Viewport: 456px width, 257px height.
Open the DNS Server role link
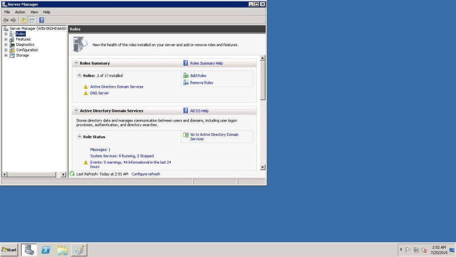(99, 93)
